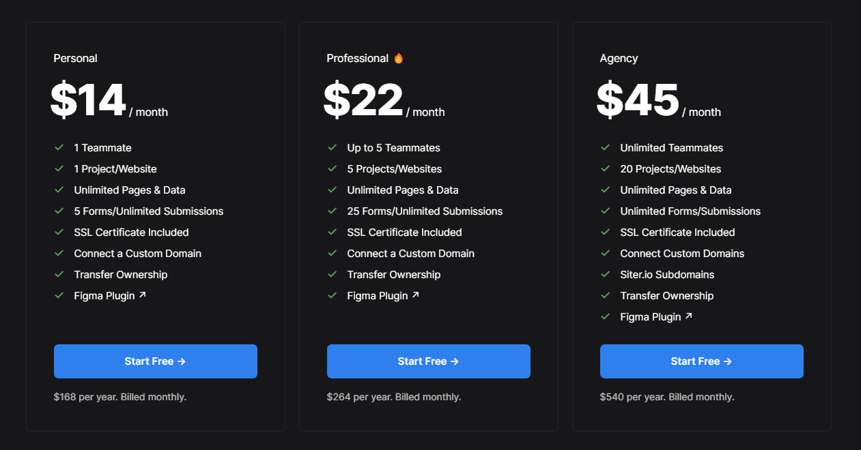This screenshot has height=450, width=861.
Task: Click the 25 Forms/Unlimited Submissions feature text
Action: (425, 211)
